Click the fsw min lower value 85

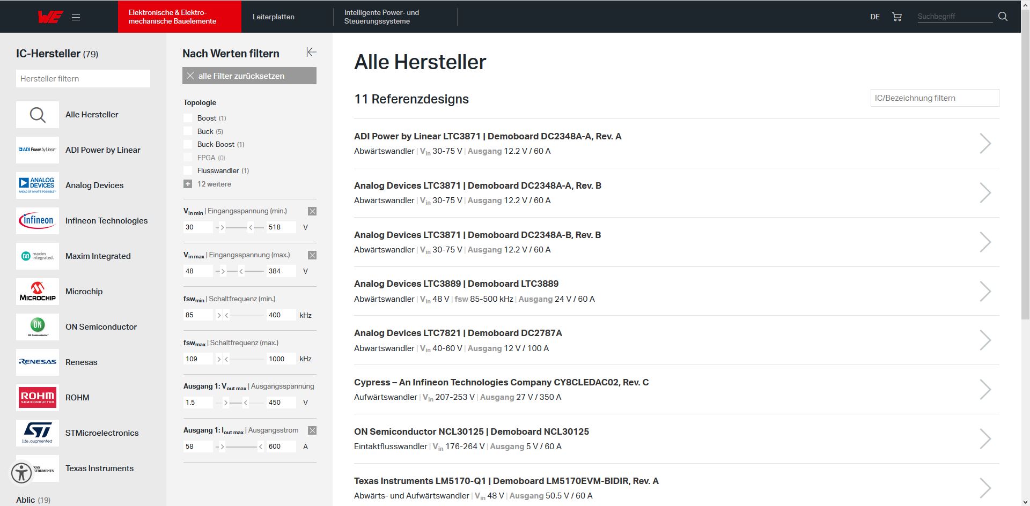[198, 315]
